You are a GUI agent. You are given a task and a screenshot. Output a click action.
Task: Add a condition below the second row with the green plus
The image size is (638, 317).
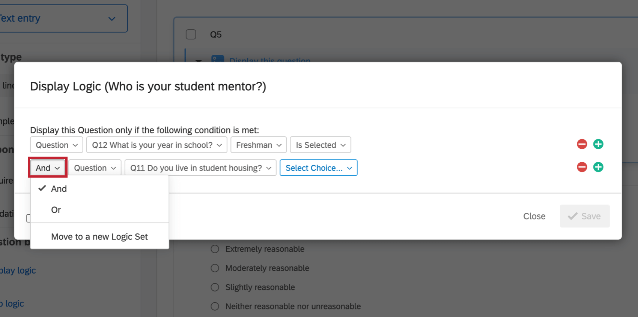pyautogui.click(x=598, y=167)
